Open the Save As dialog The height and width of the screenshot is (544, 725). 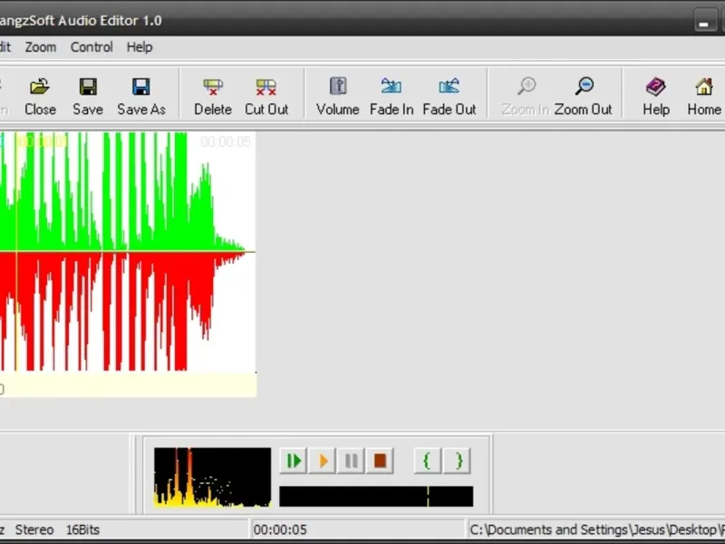click(141, 96)
